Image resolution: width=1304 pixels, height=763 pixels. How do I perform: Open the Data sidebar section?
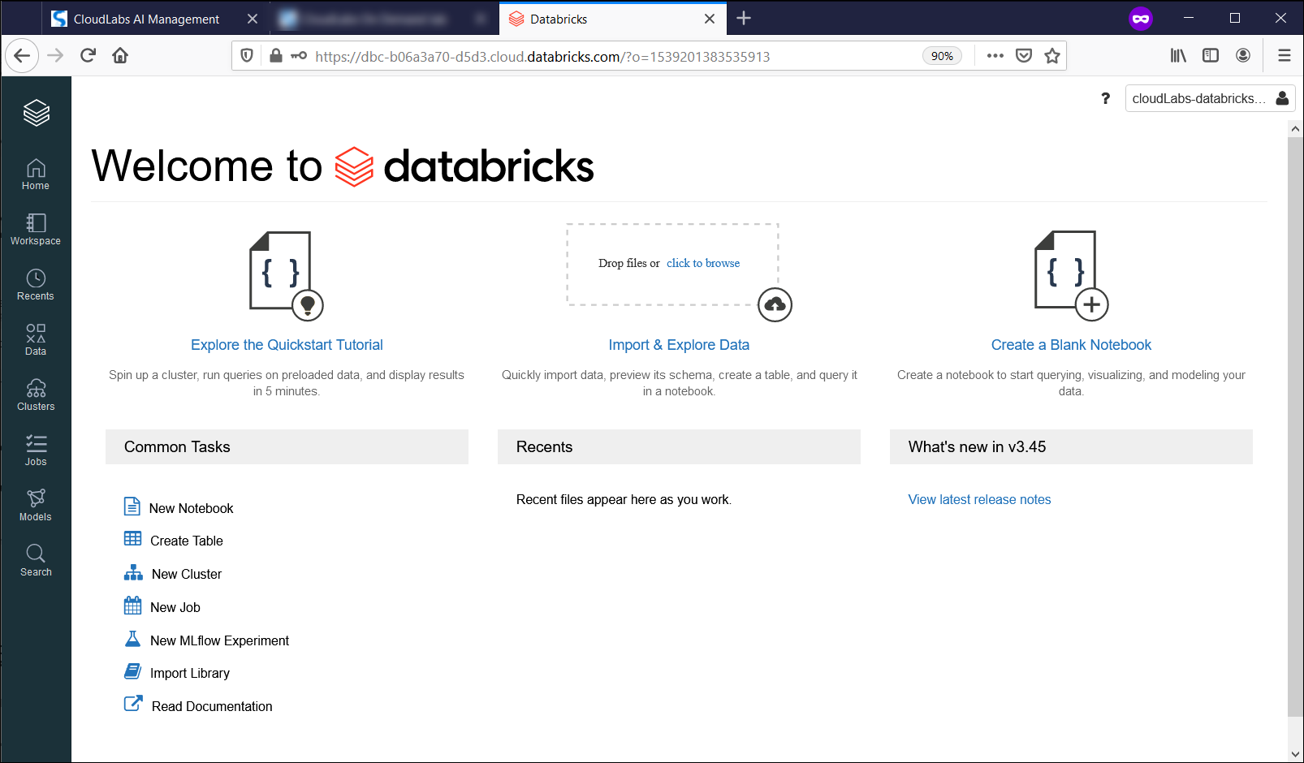[x=36, y=340]
